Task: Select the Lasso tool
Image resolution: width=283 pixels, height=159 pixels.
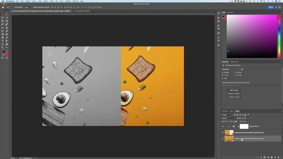Action: [3, 18]
